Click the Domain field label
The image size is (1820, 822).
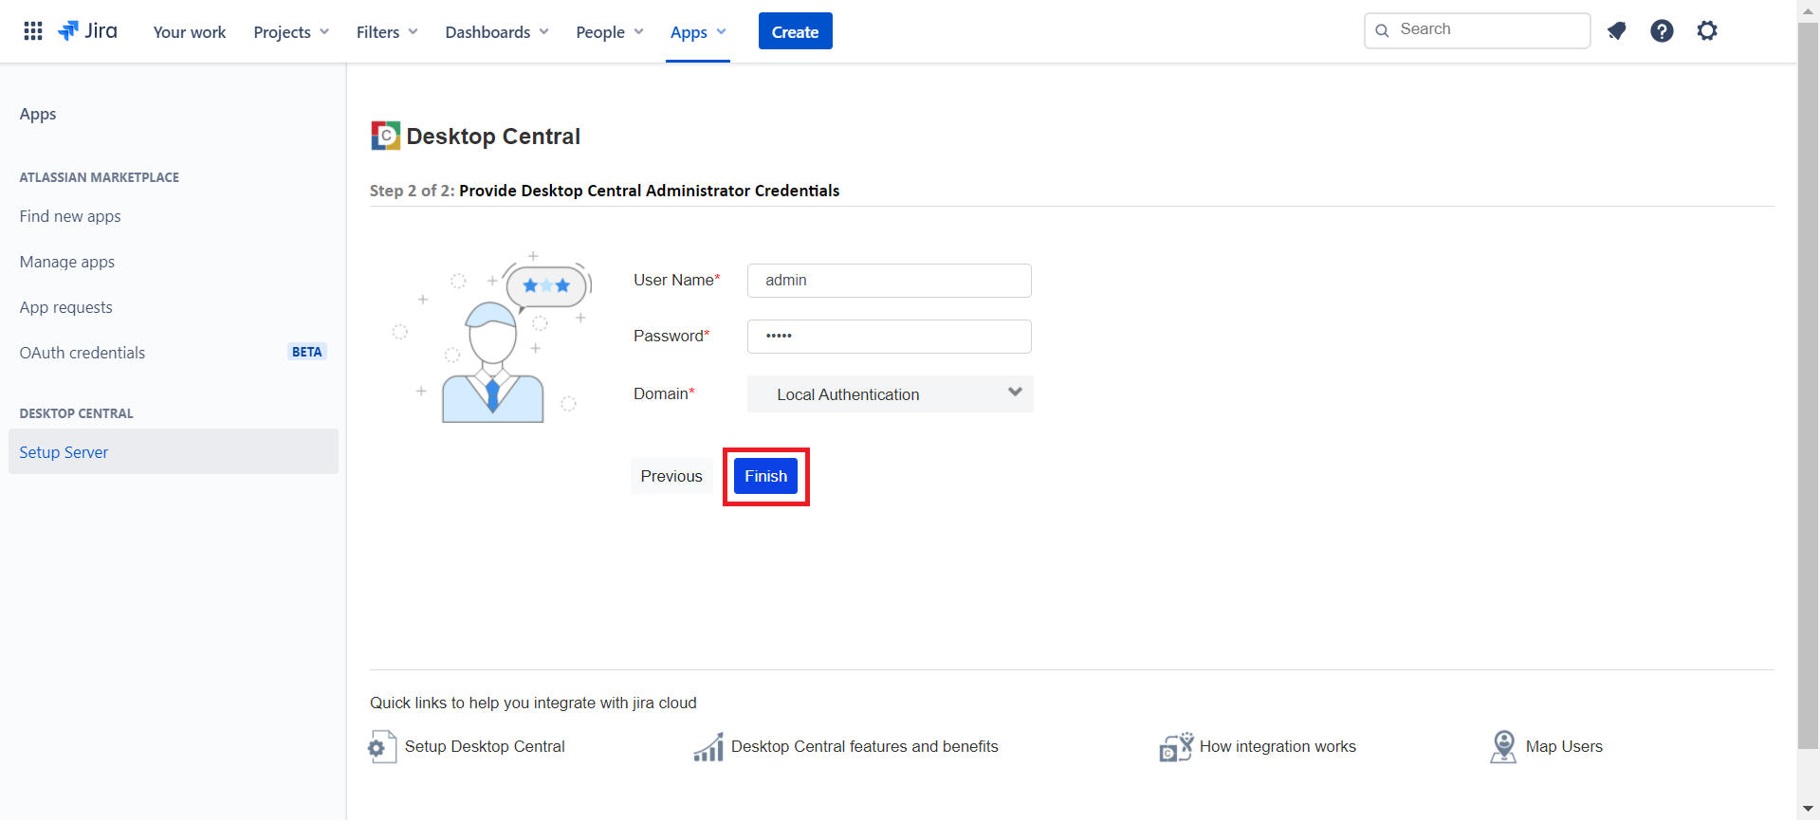[x=664, y=393]
